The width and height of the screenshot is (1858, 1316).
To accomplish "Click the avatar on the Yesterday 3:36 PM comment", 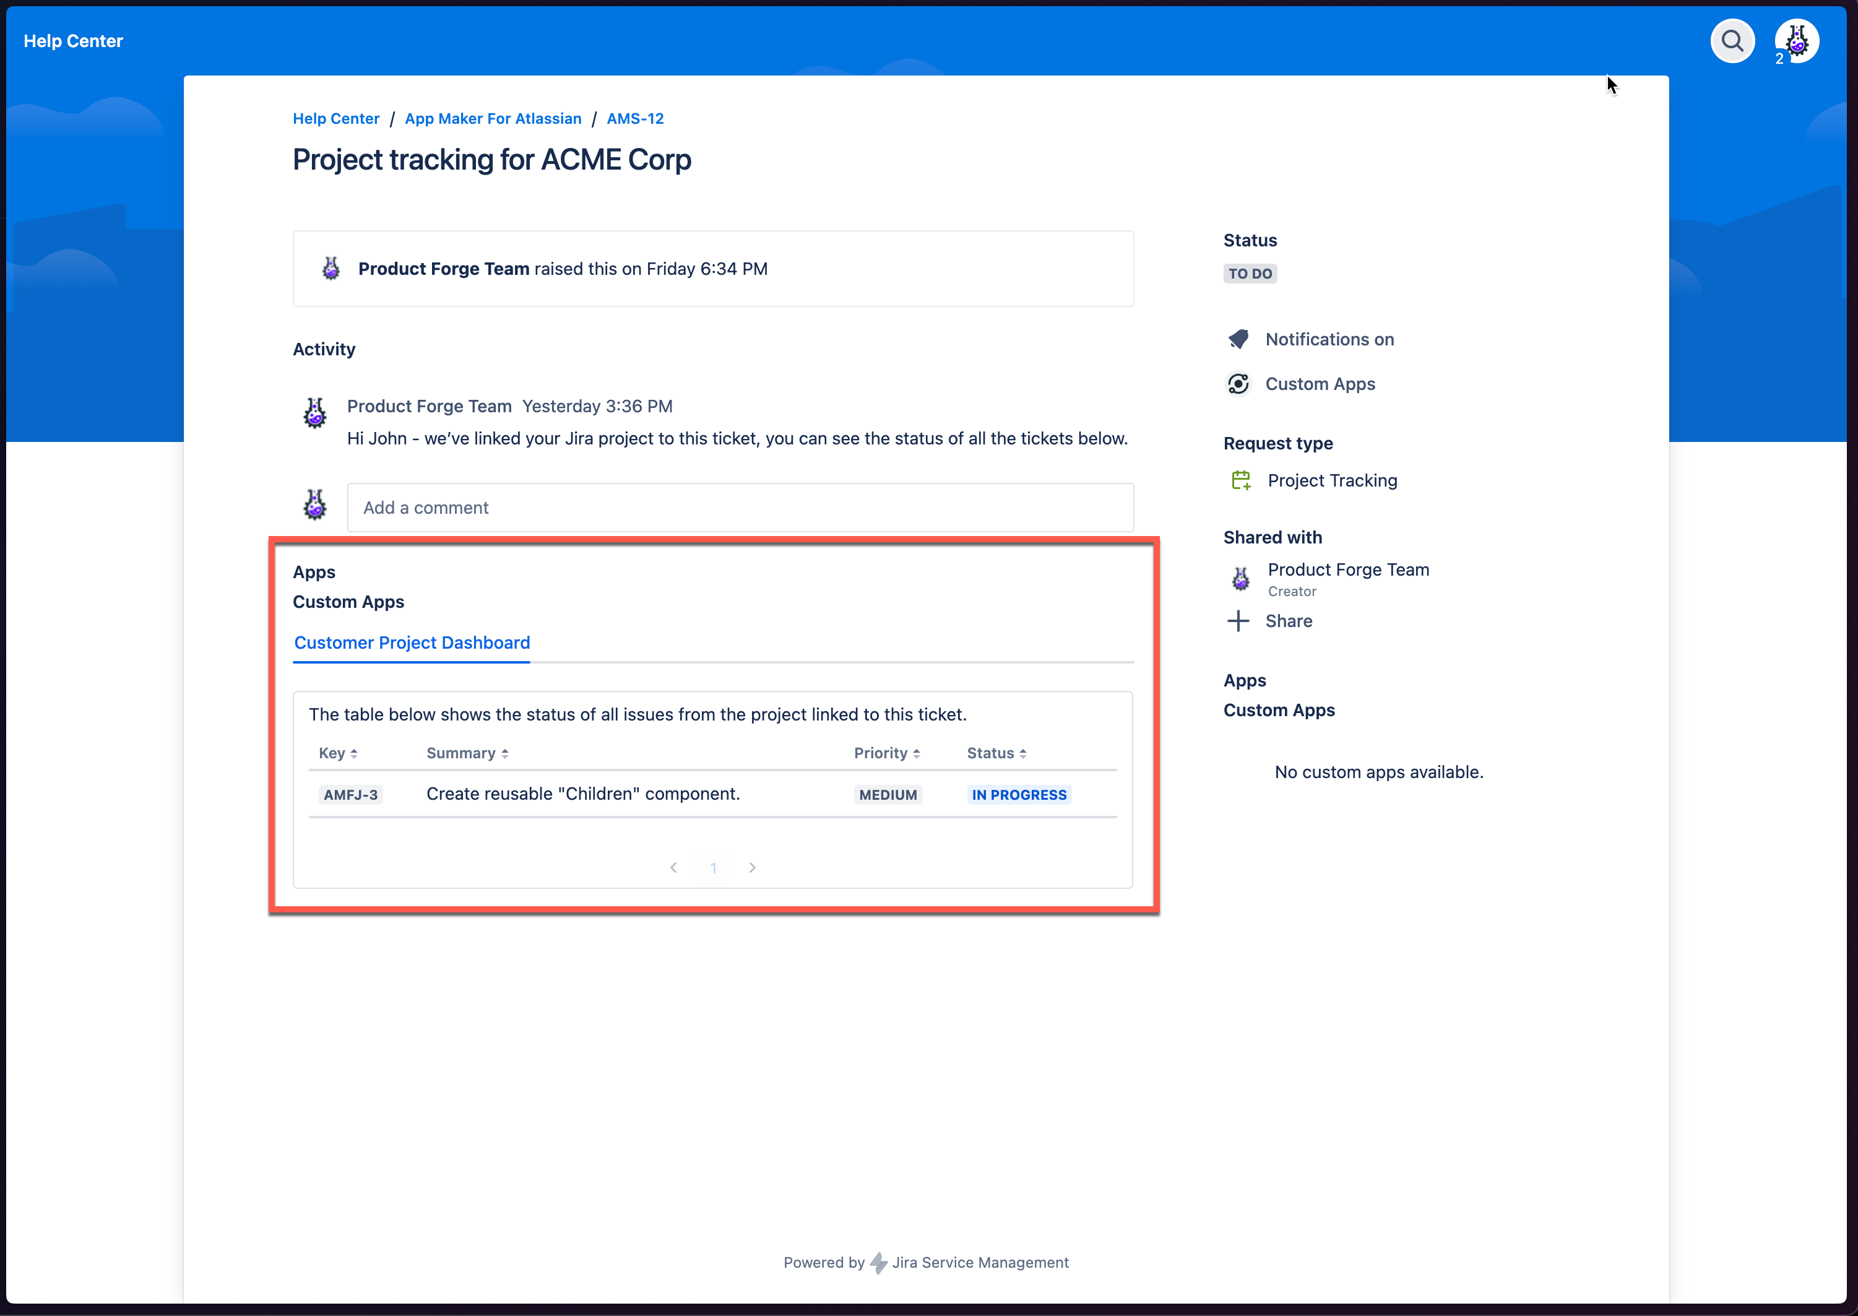I will click(x=314, y=413).
